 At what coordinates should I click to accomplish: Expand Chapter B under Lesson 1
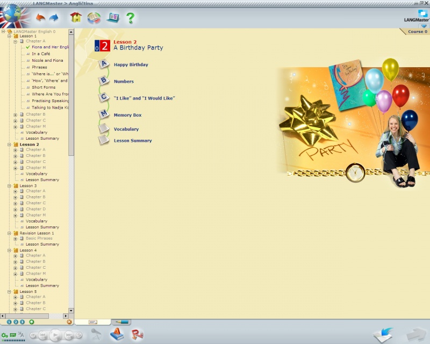pyautogui.click(x=16, y=114)
